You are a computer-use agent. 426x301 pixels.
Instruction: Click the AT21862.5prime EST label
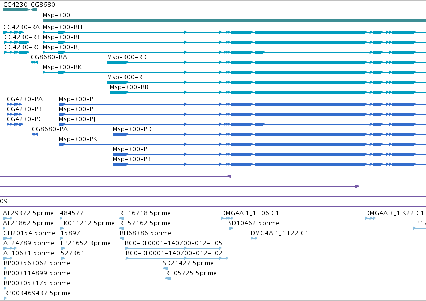tap(28, 223)
